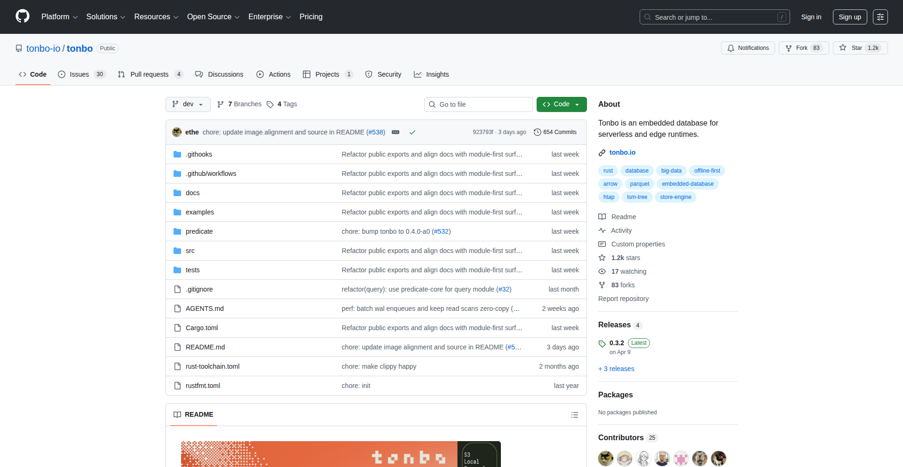903x467 pixels.
Task: Switch to the Security tab
Action: [383, 74]
